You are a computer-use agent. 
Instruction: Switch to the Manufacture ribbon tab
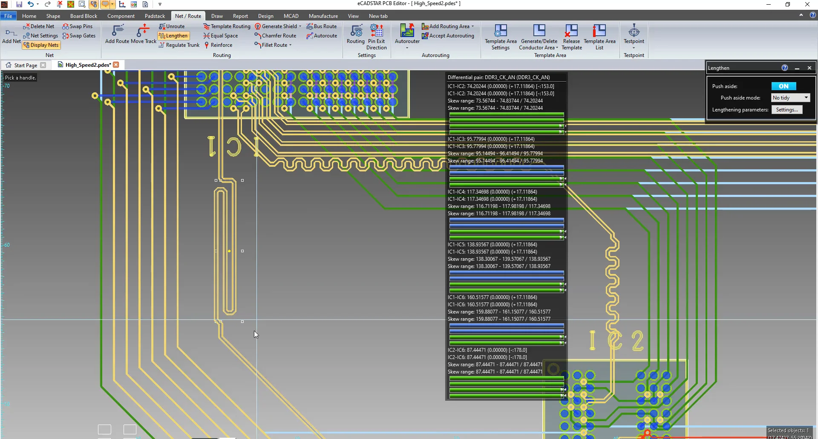point(323,16)
